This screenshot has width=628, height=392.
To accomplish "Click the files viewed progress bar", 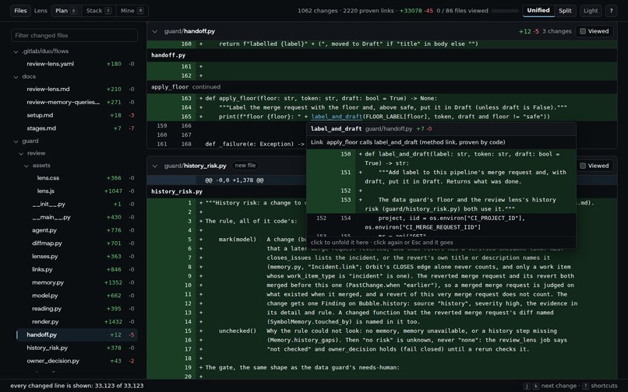I will click(x=505, y=11).
